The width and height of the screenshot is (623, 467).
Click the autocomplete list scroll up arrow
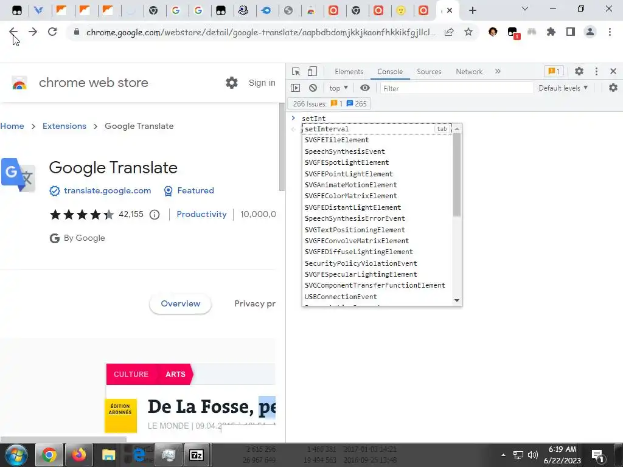tap(457, 129)
